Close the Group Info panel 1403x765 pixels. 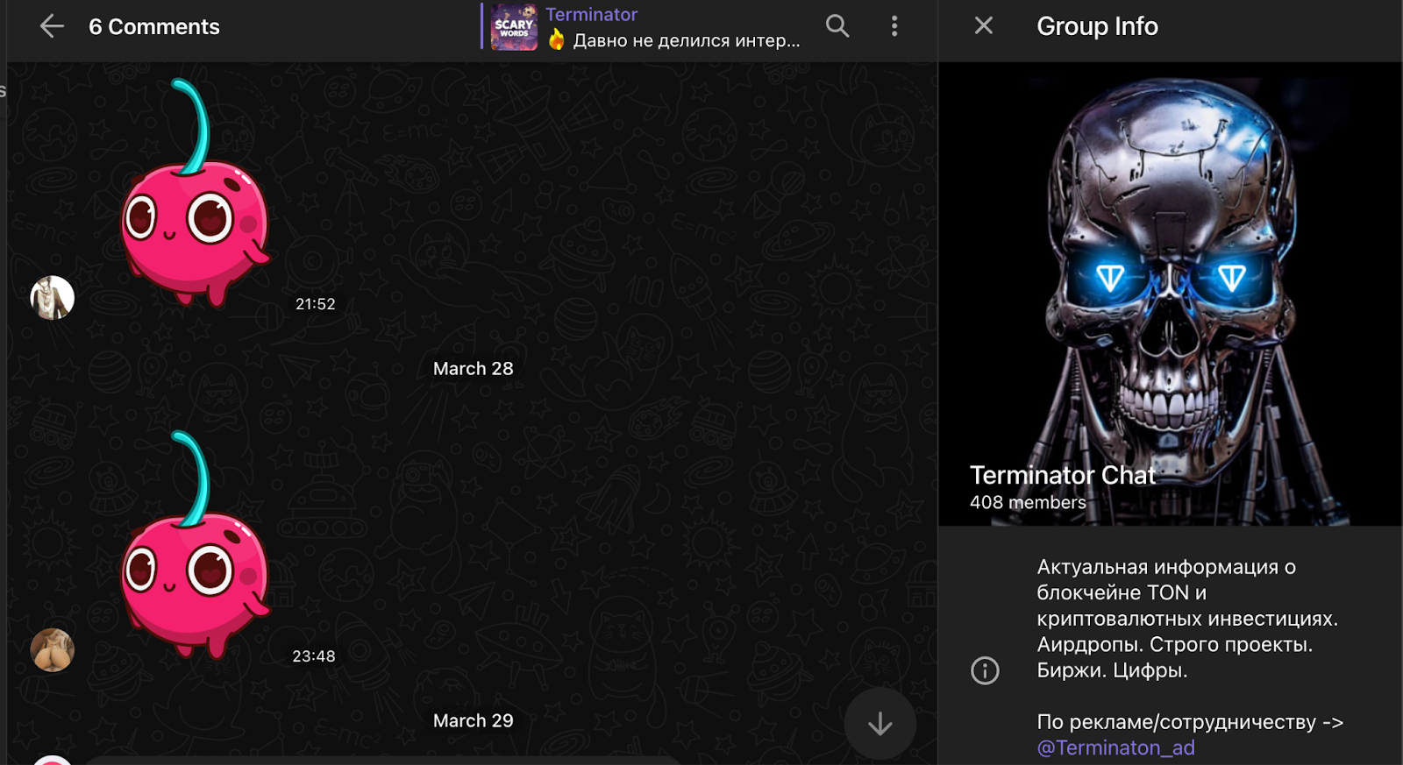[984, 26]
